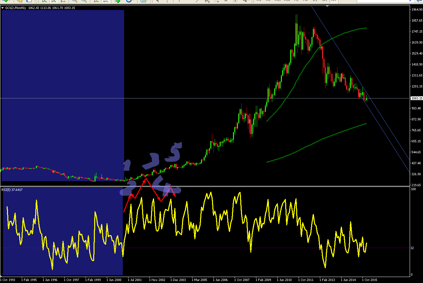Click the chart shift triangle marker at top
Screen dimensions: 423x283
[x=327, y=6]
